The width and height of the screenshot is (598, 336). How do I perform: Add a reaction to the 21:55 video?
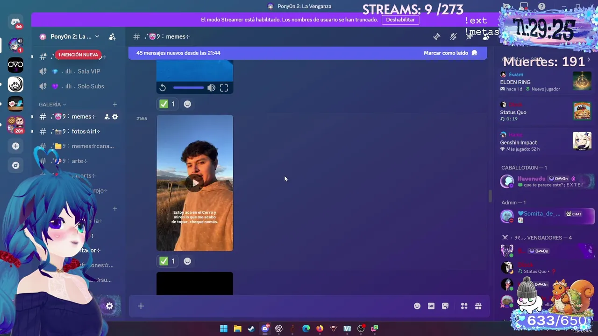[187, 261]
